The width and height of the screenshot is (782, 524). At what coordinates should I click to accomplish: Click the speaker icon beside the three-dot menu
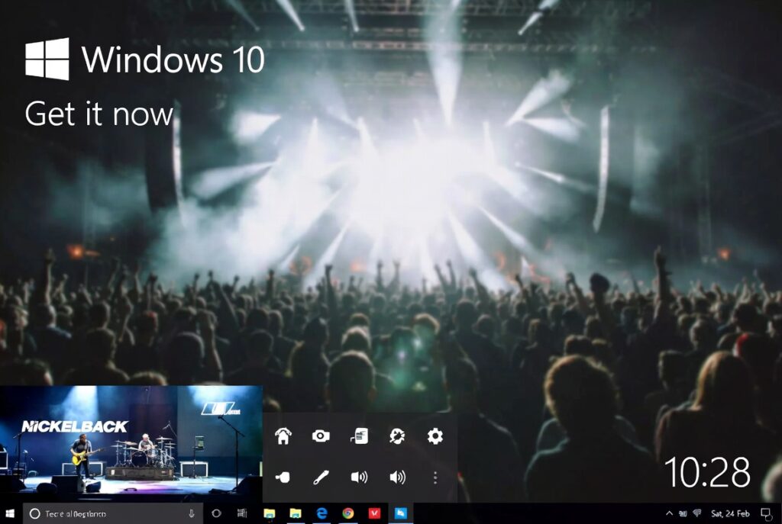pyautogui.click(x=397, y=477)
